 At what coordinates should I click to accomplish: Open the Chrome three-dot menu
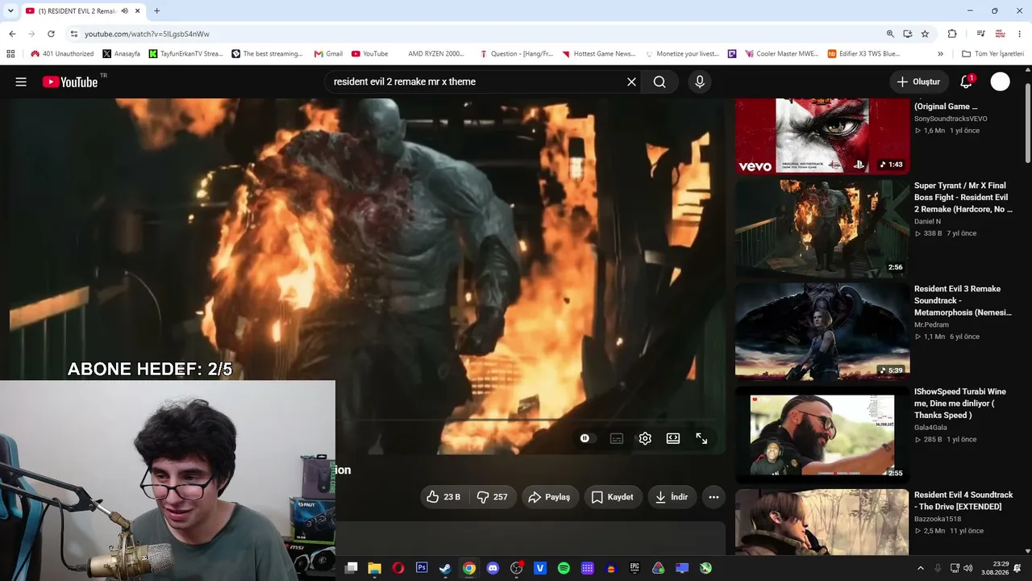1020,34
